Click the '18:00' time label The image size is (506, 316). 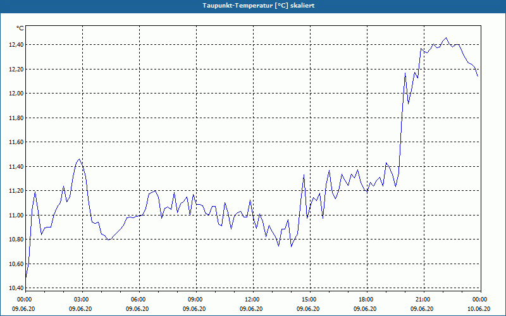tap(365, 300)
